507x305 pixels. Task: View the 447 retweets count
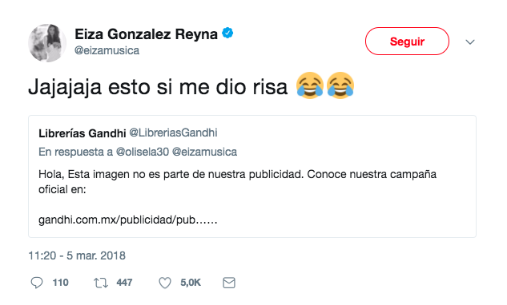coord(124,283)
